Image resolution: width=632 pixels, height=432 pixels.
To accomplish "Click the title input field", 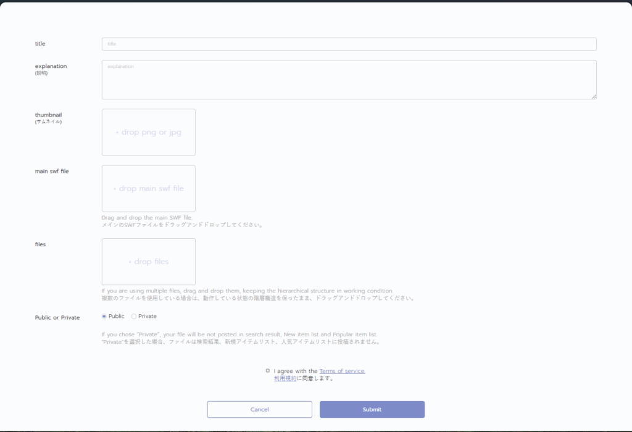I will tap(349, 44).
